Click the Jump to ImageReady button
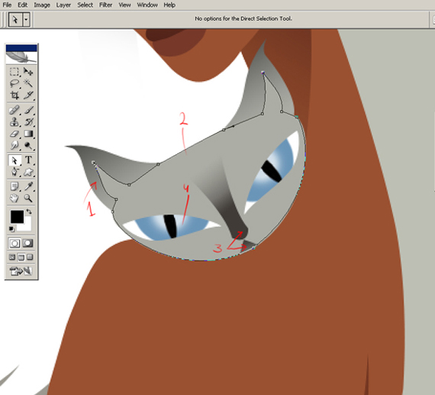Image resolution: width=435 pixels, height=395 pixels. (x=21, y=270)
